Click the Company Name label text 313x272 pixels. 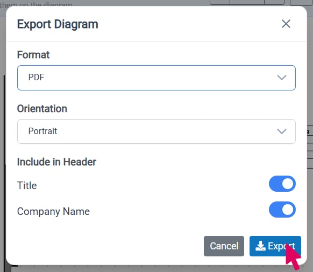point(53,212)
